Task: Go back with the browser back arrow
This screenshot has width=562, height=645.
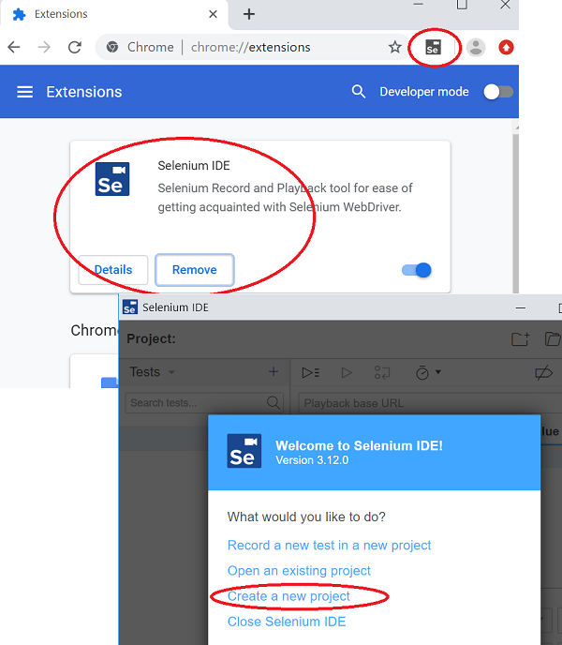Action: 14,47
